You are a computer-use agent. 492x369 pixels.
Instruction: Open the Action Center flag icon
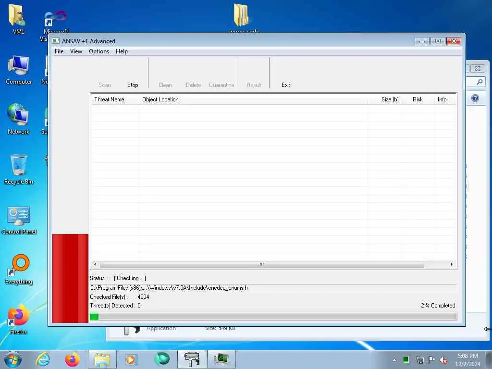click(431, 360)
